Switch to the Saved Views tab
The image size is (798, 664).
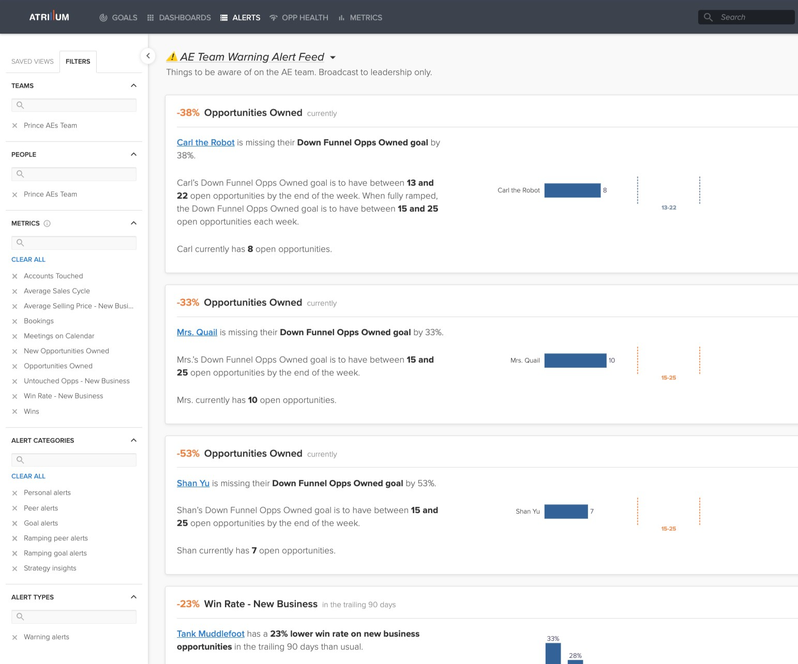[x=33, y=62]
